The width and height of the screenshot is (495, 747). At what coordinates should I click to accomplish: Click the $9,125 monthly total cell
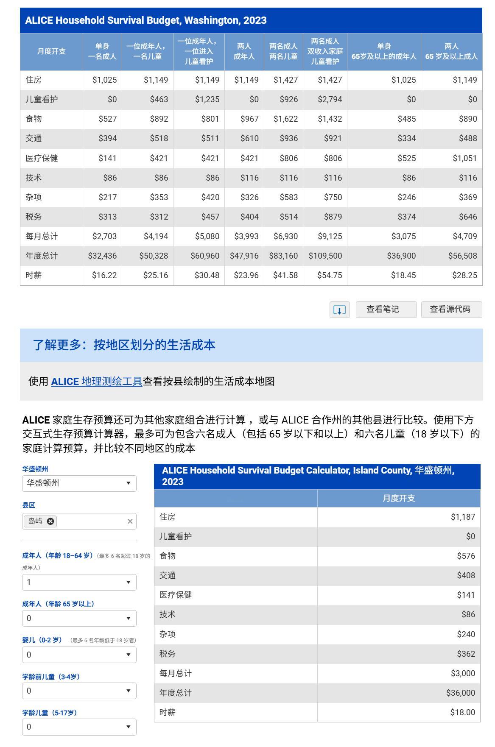point(330,236)
